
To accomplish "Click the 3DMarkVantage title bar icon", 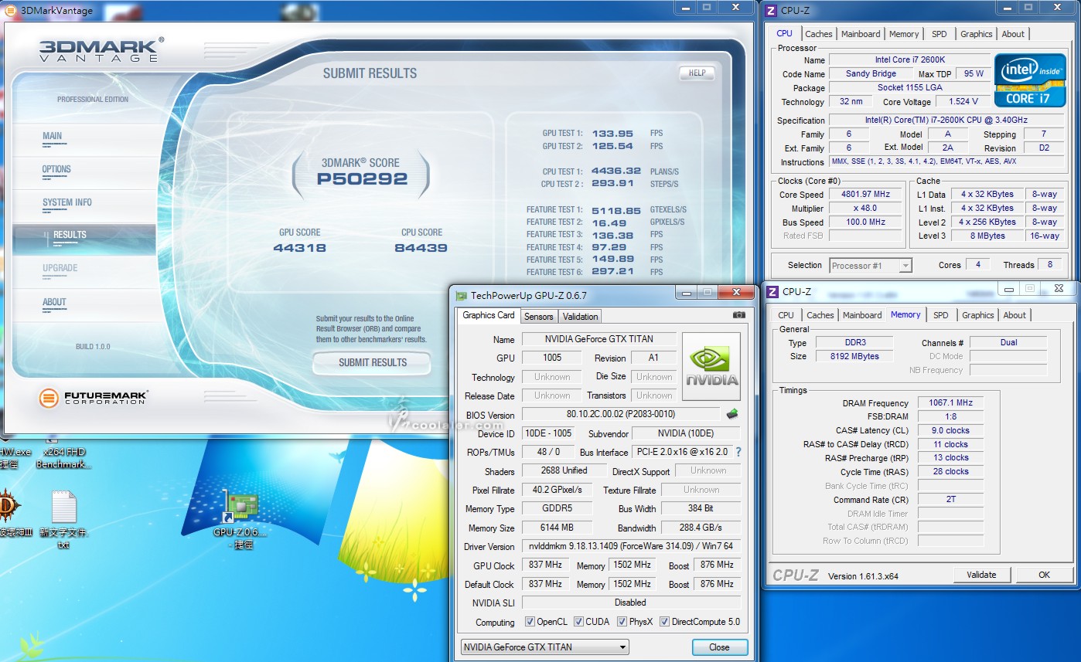I will click(10, 10).
